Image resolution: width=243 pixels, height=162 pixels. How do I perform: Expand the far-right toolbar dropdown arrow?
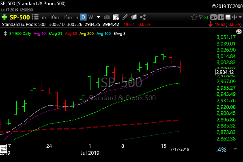pyautogui.click(x=240, y=17)
